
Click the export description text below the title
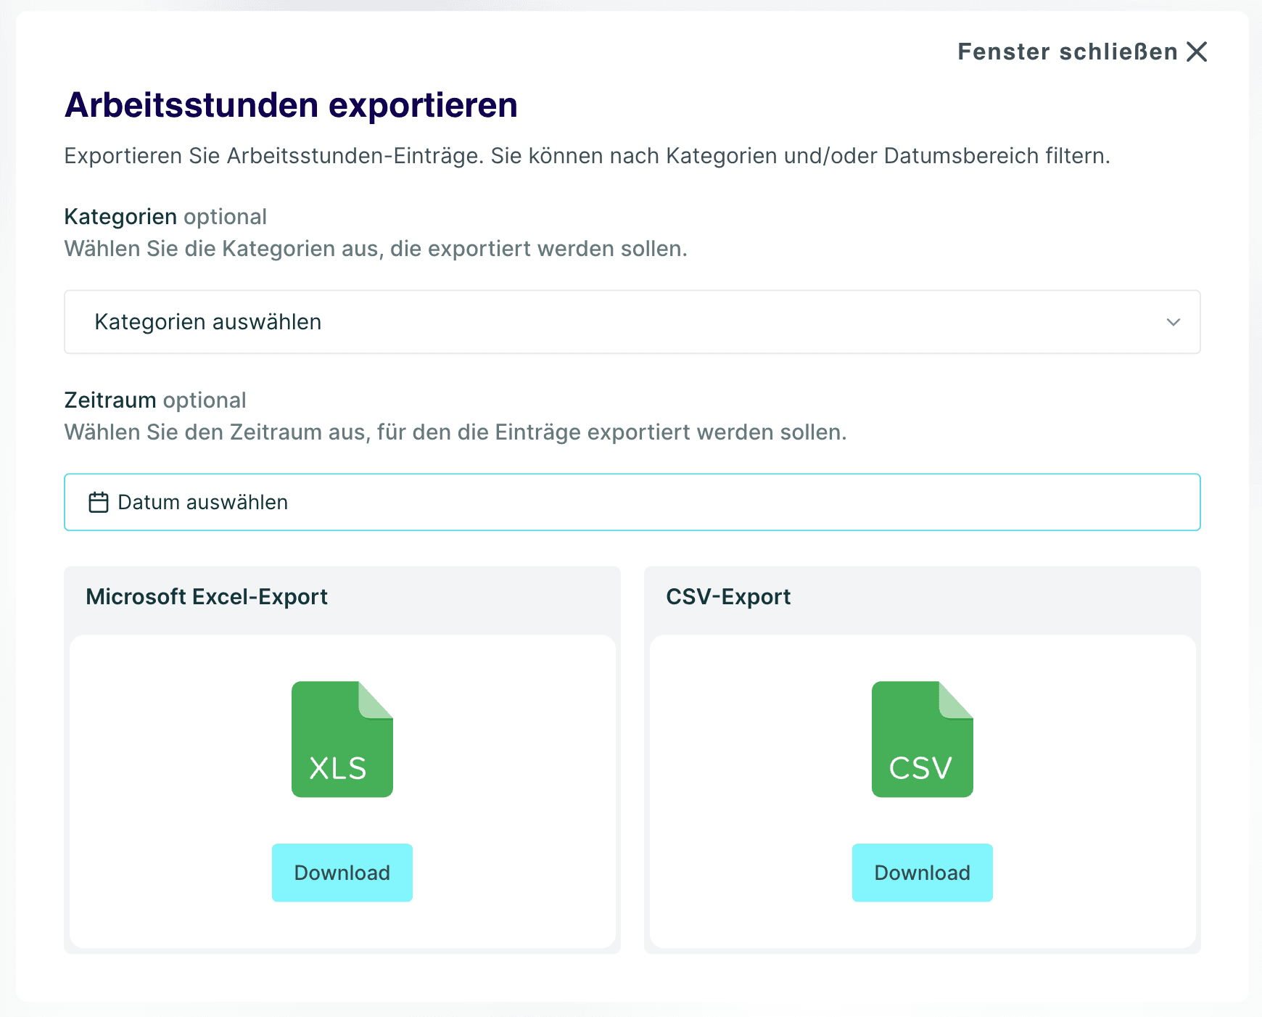pyautogui.click(x=586, y=156)
